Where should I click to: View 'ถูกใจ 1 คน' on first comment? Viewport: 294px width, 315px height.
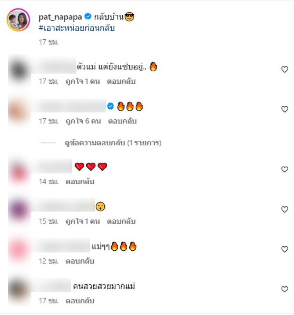click(x=83, y=81)
